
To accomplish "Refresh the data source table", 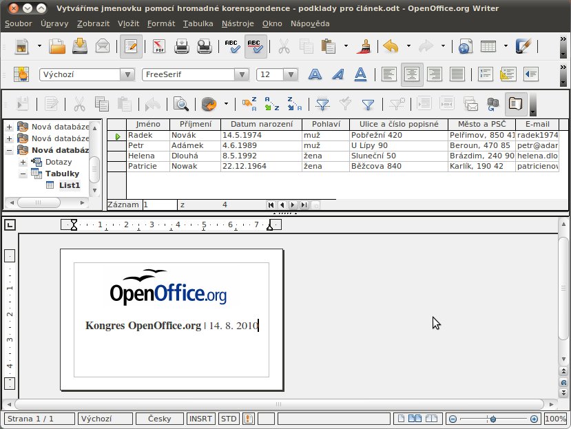I will tap(209, 104).
